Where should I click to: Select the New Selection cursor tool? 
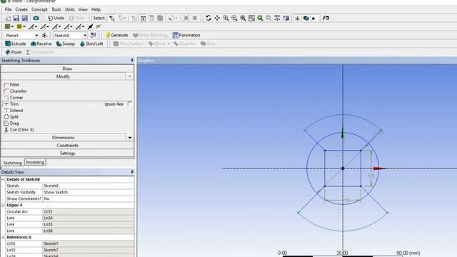pyautogui.click(x=112, y=18)
